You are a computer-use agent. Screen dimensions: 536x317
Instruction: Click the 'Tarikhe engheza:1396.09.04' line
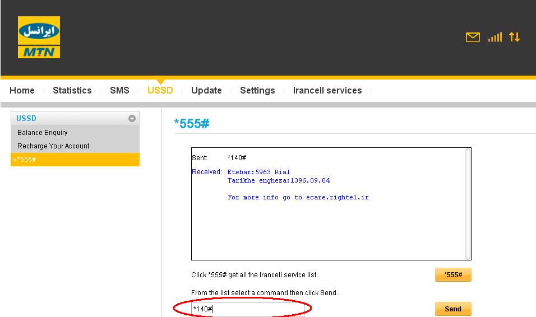tap(279, 181)
